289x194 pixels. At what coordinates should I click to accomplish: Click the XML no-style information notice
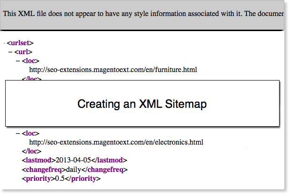143,14
